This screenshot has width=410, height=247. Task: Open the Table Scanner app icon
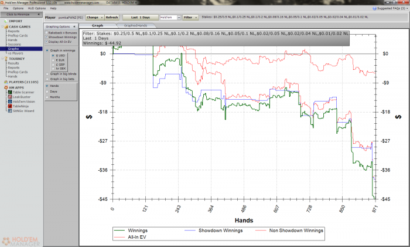10,92
